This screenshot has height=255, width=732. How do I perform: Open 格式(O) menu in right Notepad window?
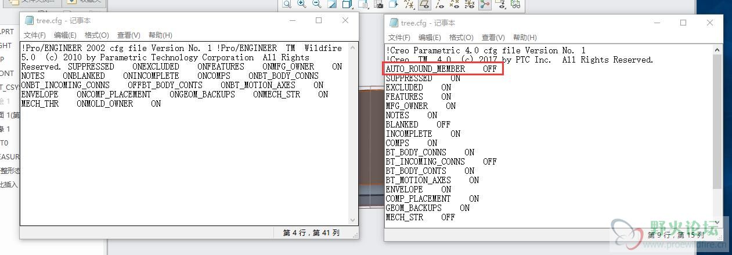(461, 38)
